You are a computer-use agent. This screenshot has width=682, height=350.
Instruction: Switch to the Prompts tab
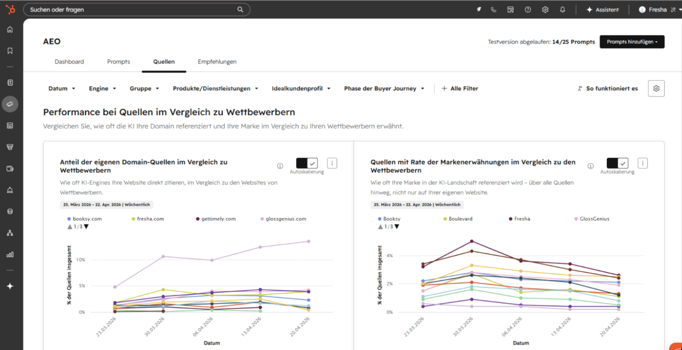coord(119,62)
